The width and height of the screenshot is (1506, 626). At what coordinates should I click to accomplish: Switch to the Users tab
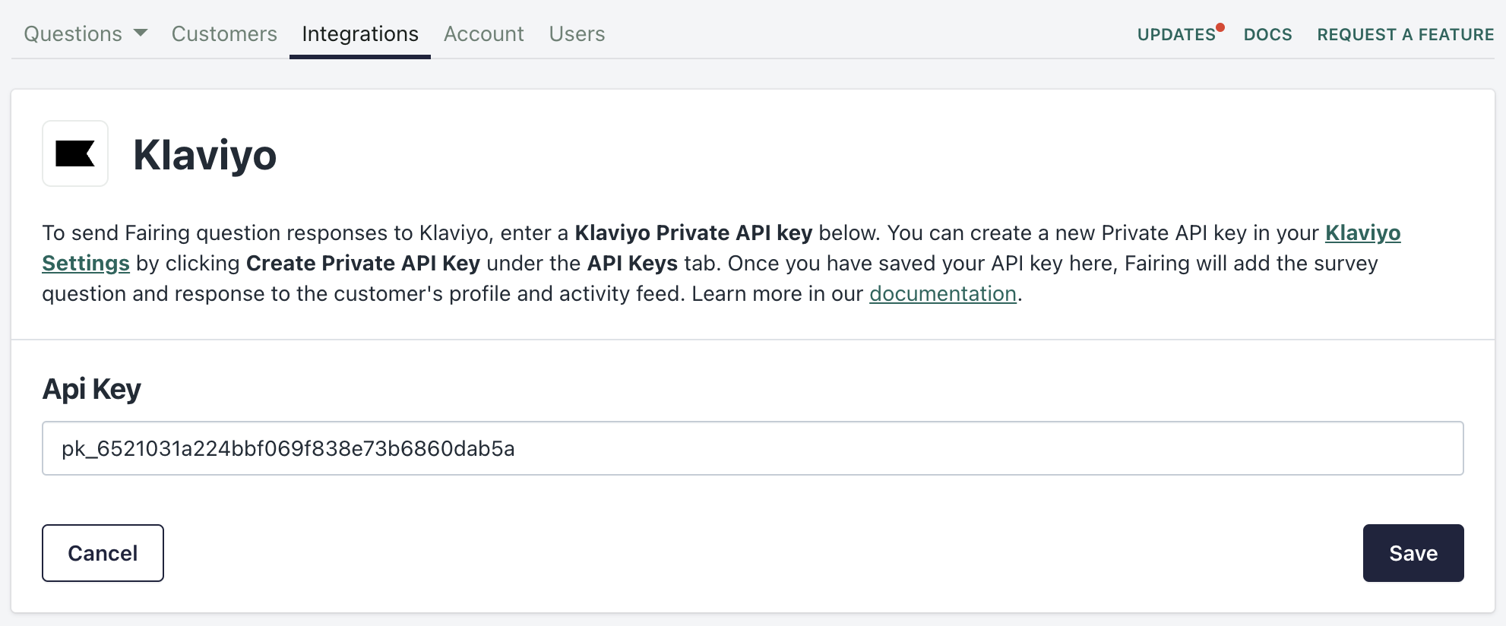click(577, 34)
